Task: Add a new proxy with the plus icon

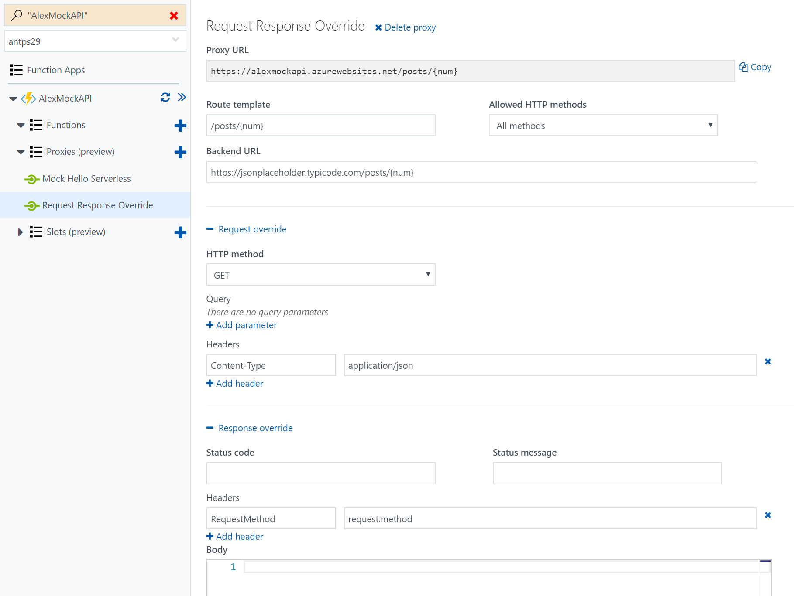Action: point(180,152)
